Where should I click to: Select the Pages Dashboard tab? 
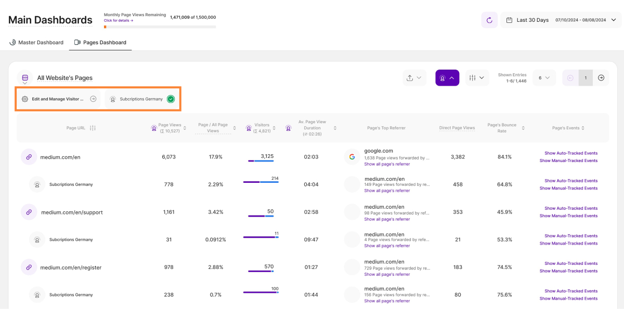(100, 43)
